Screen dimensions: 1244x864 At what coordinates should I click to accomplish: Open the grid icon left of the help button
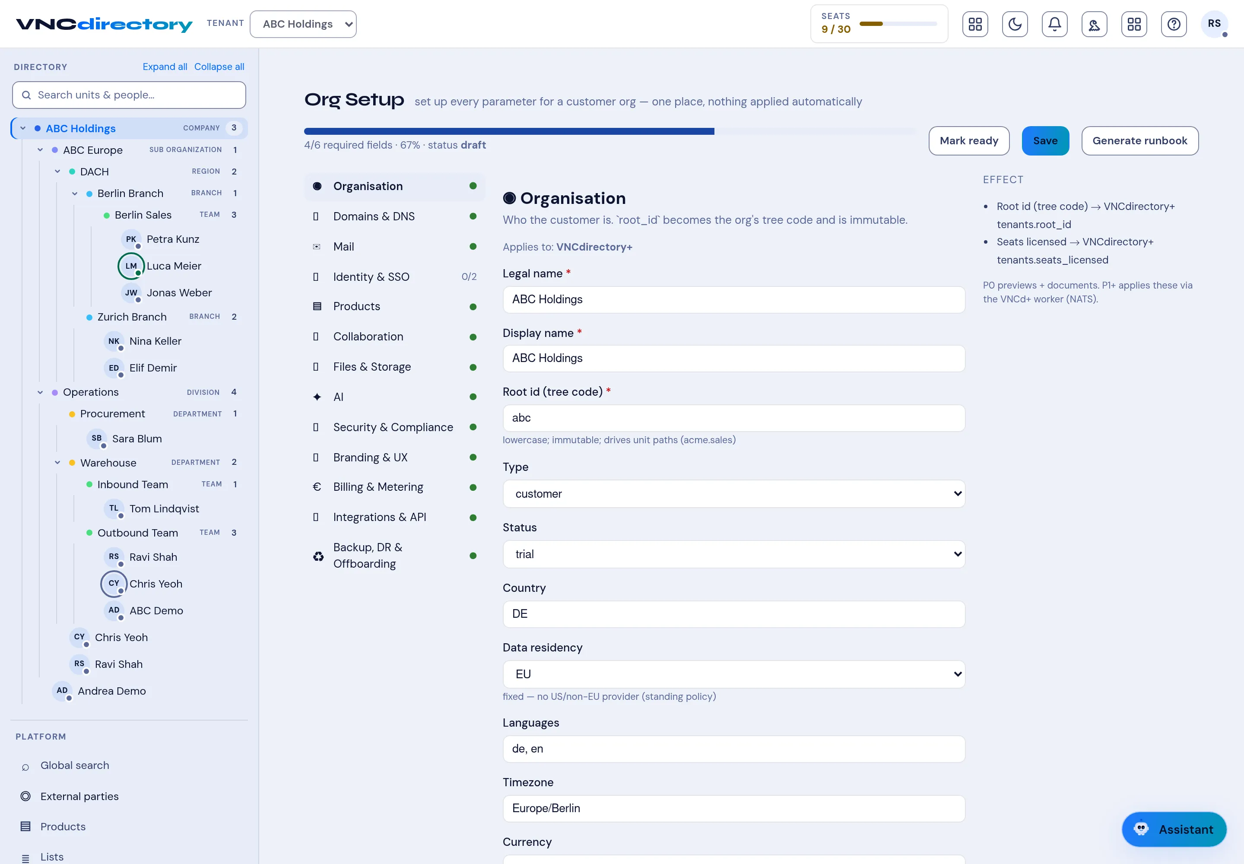pos(1134,24)
